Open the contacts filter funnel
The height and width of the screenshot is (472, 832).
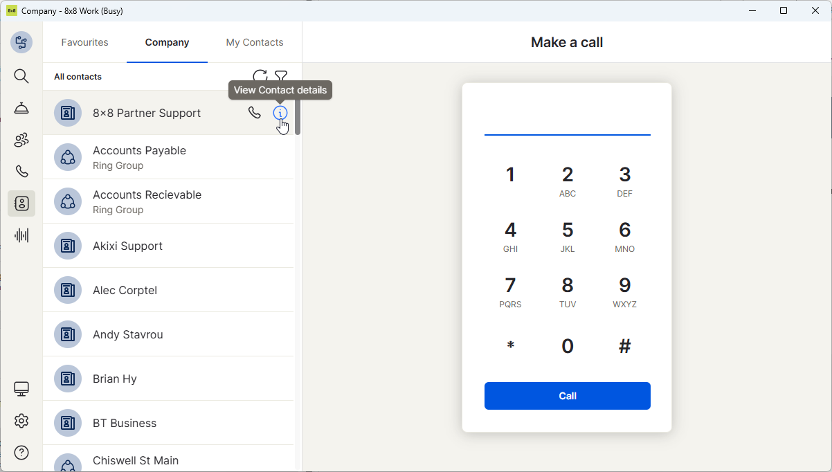tap(281, 76)
